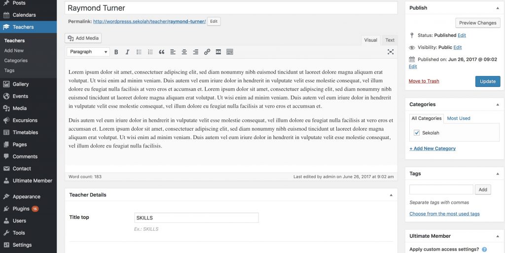
Task: Focus the Title top SKILLS field
Action: (196, 217)
